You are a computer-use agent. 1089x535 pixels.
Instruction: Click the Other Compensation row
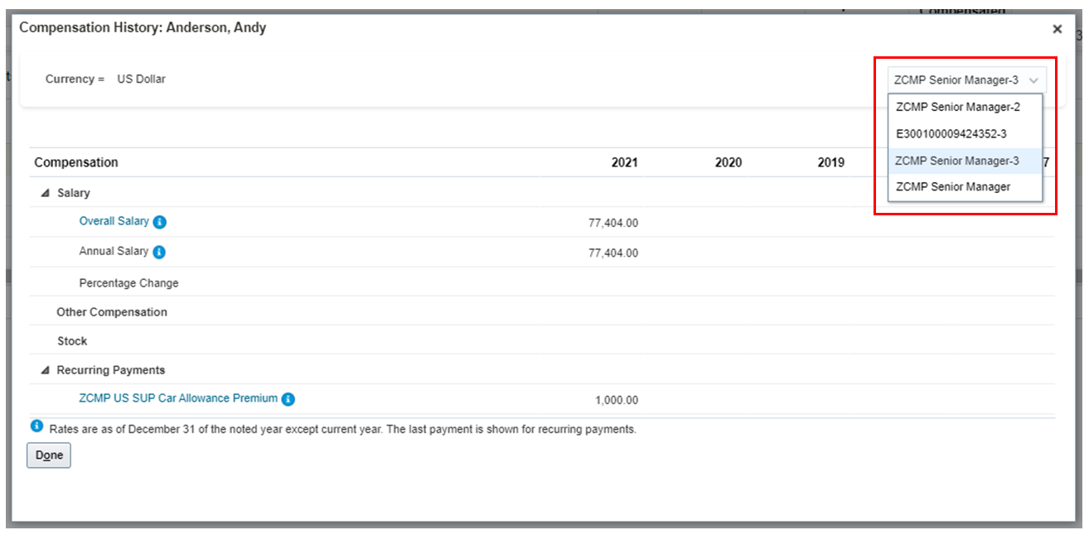point(112,312)
